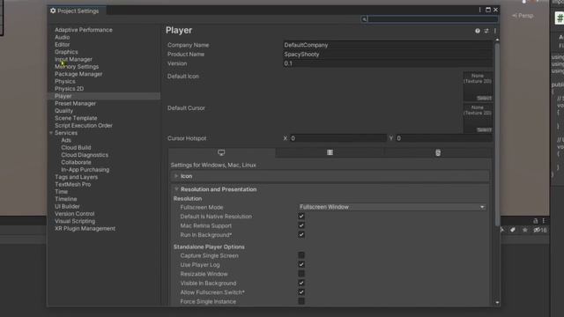Open In-App Purchasing under Services
Viewport: 564px width, 317px height.
(x=85, y=170)
